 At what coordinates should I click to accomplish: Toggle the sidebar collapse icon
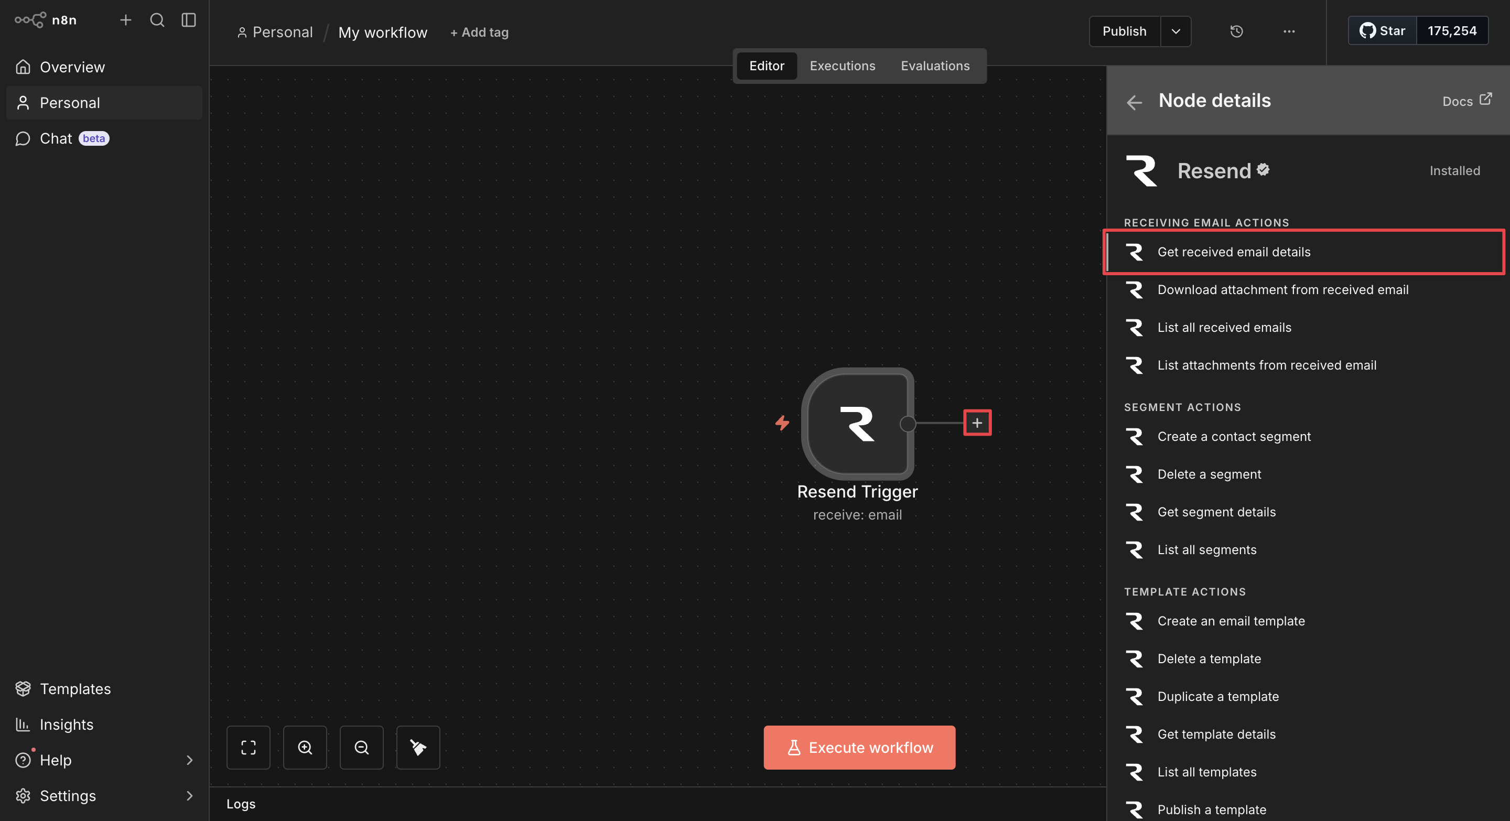(x=188, y=20)
